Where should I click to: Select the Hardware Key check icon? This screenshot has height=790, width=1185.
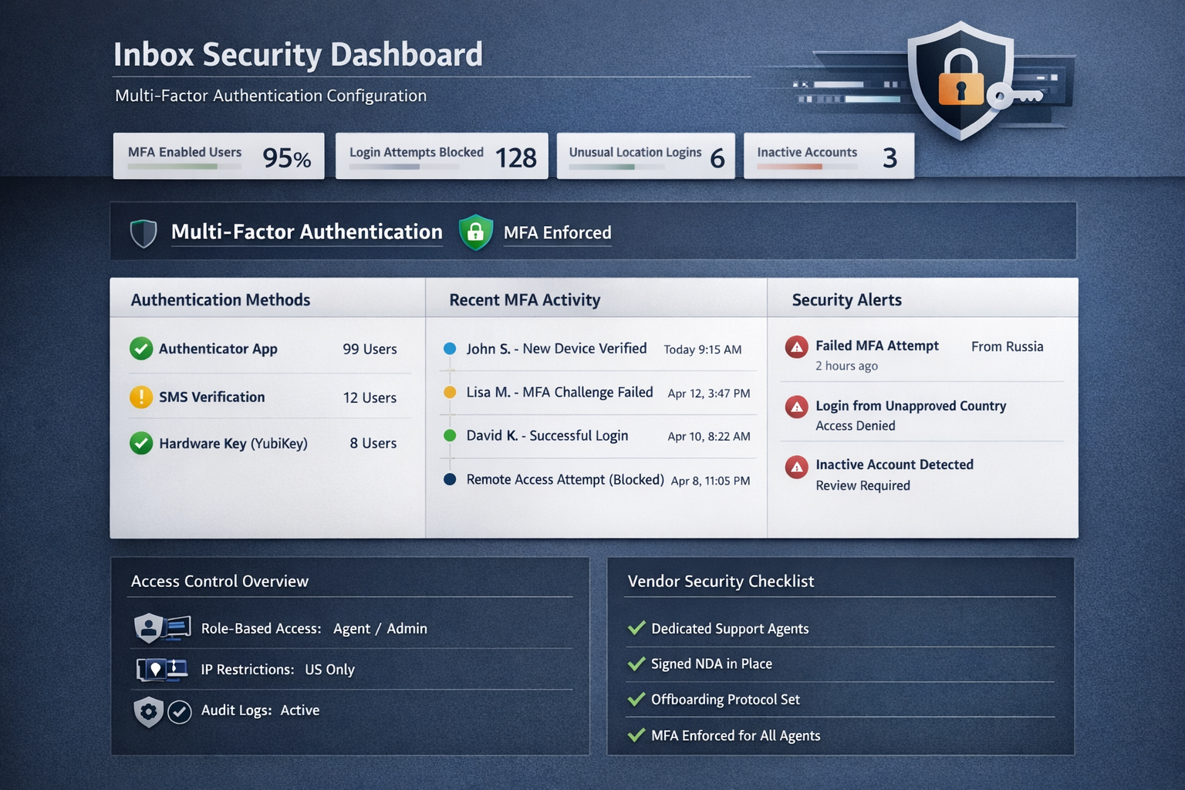tap(141, 444)
